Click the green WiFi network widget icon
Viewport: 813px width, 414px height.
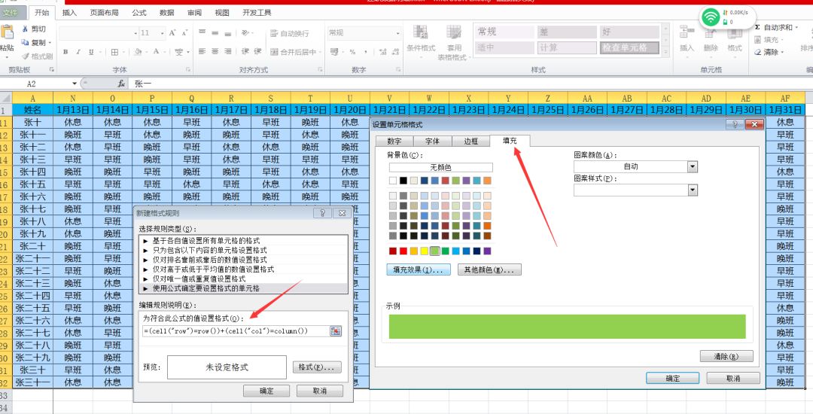coord(711,17)
